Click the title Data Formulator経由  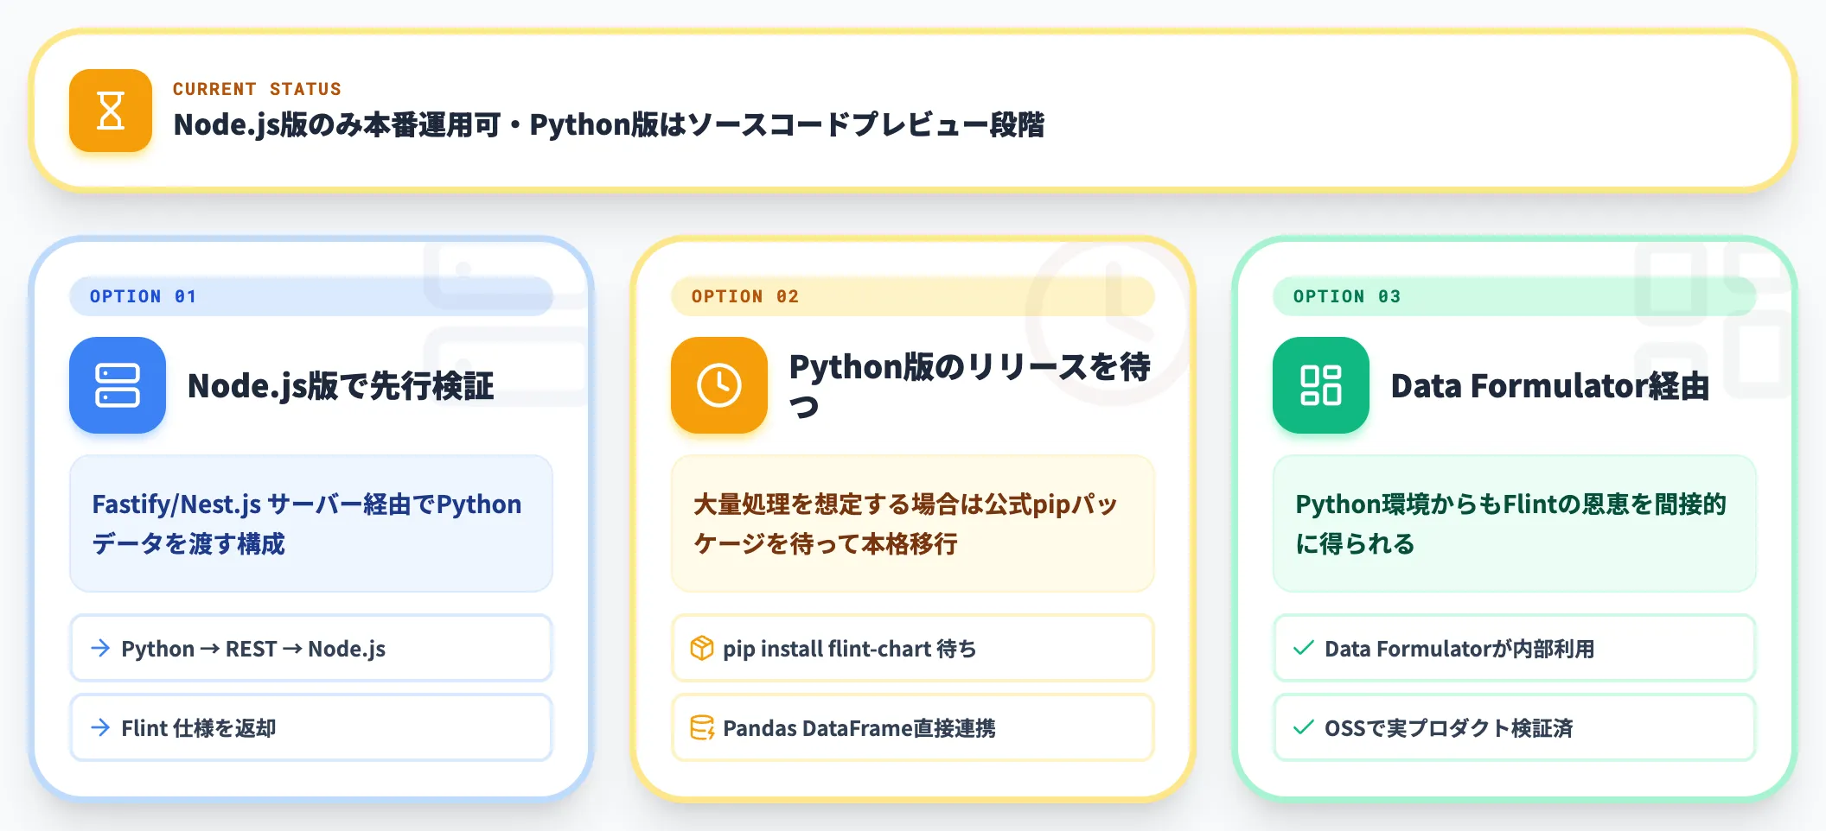coord(1550,386)
